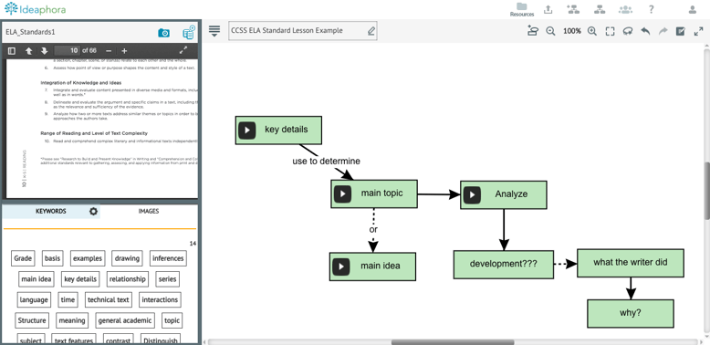Zoom in the PDF with the plus button
This screenshot has width=710, height=345.
[x=124, y=51]
